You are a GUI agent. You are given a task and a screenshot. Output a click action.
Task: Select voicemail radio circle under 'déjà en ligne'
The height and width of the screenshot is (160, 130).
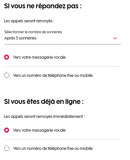click(x=7, y=130)
